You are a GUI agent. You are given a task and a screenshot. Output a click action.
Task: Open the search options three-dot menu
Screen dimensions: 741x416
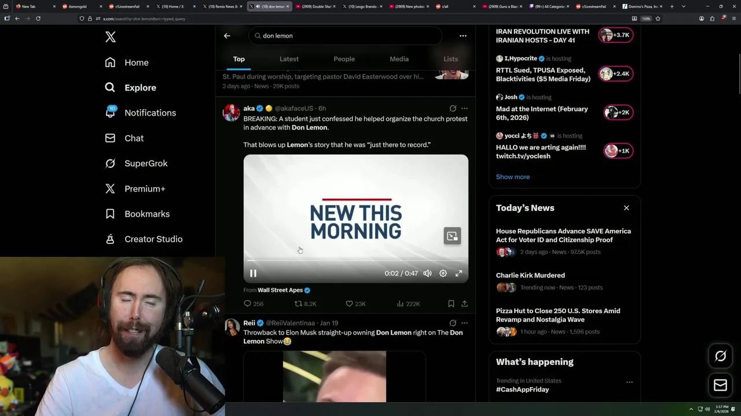tap(463, 36)
